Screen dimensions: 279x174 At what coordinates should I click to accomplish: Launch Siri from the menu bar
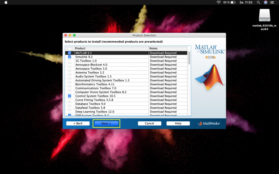[265, 2]
